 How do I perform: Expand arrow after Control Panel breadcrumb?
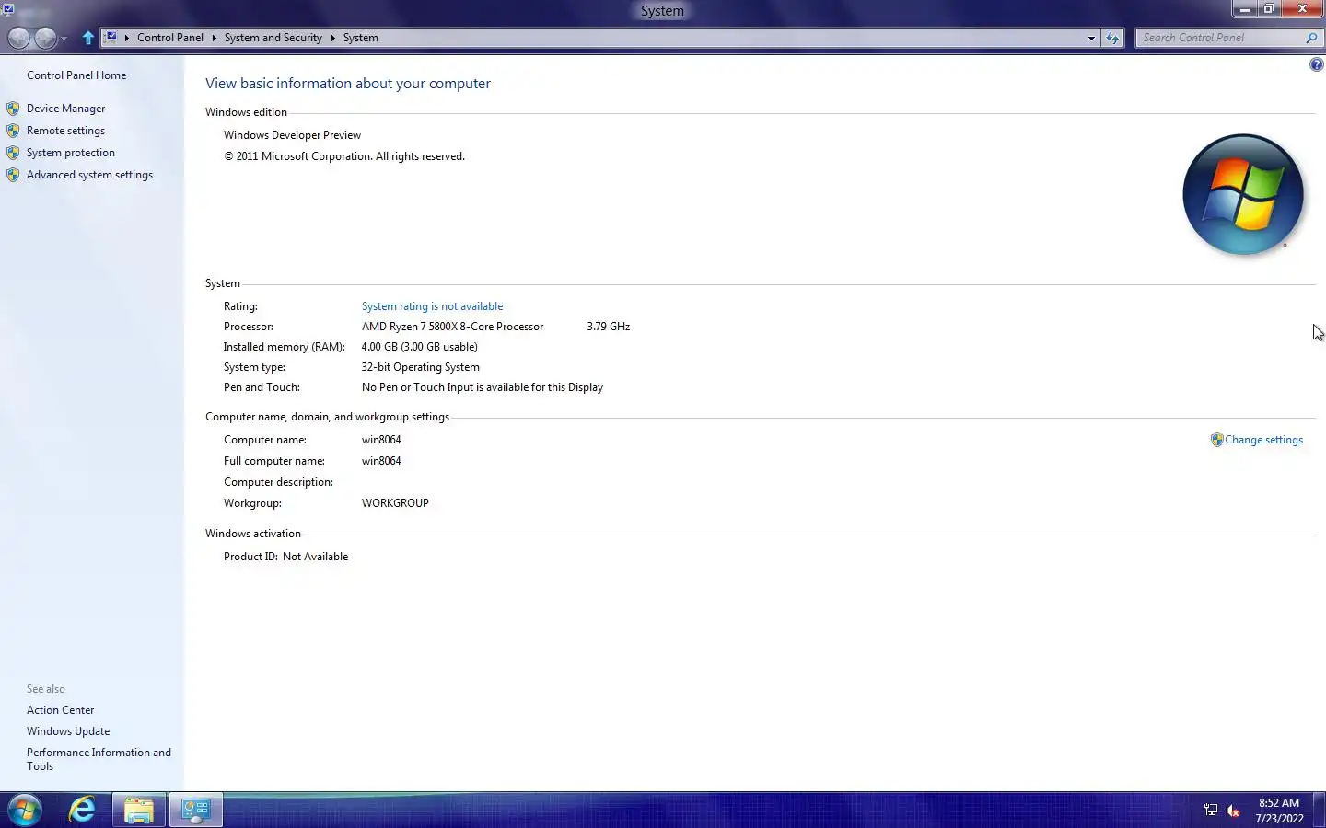(214, 38)
